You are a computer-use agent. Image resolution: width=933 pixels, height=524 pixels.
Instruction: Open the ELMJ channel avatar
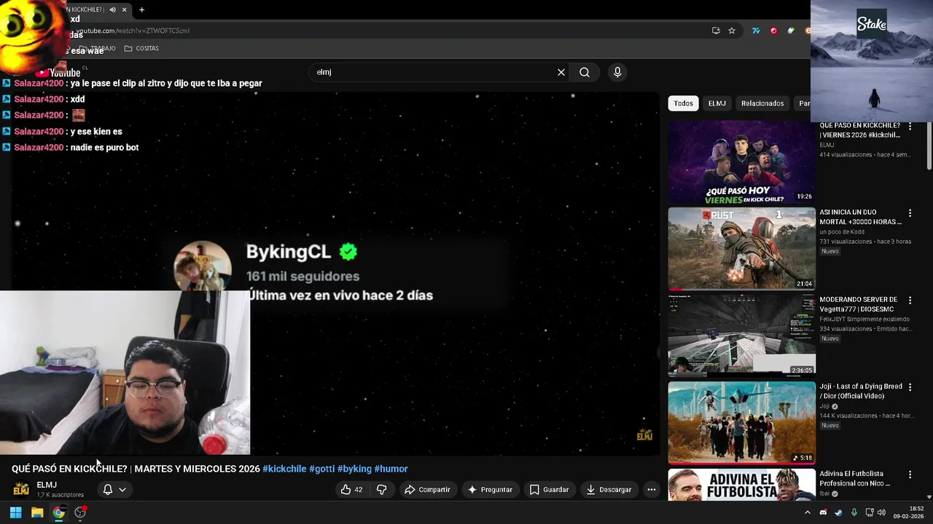pos(21,489)
